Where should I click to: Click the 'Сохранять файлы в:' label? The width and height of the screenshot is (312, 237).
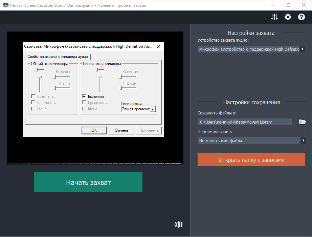217,113
